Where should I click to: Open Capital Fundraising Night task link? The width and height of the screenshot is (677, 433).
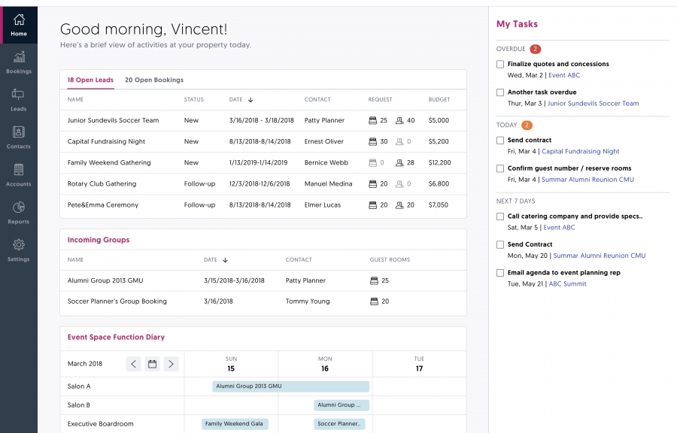580,152
